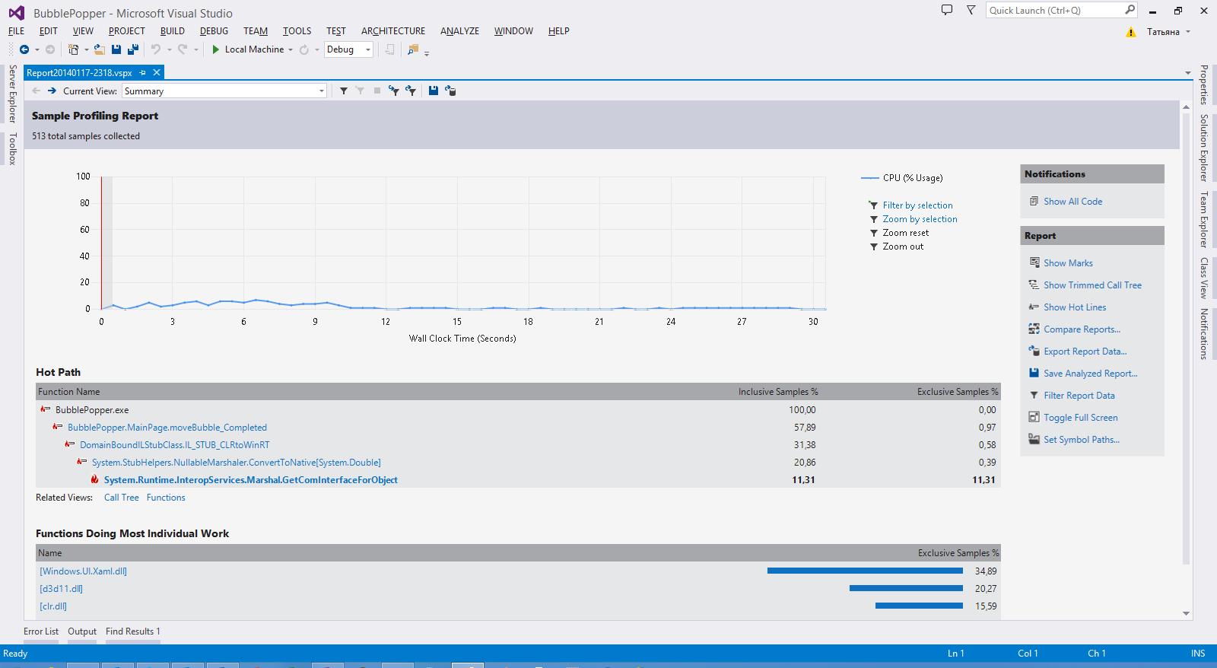Click the report vertical scrollbar down arrow
The image size is (1217, 668).
pyautogui.click(x=1186, y=613)
